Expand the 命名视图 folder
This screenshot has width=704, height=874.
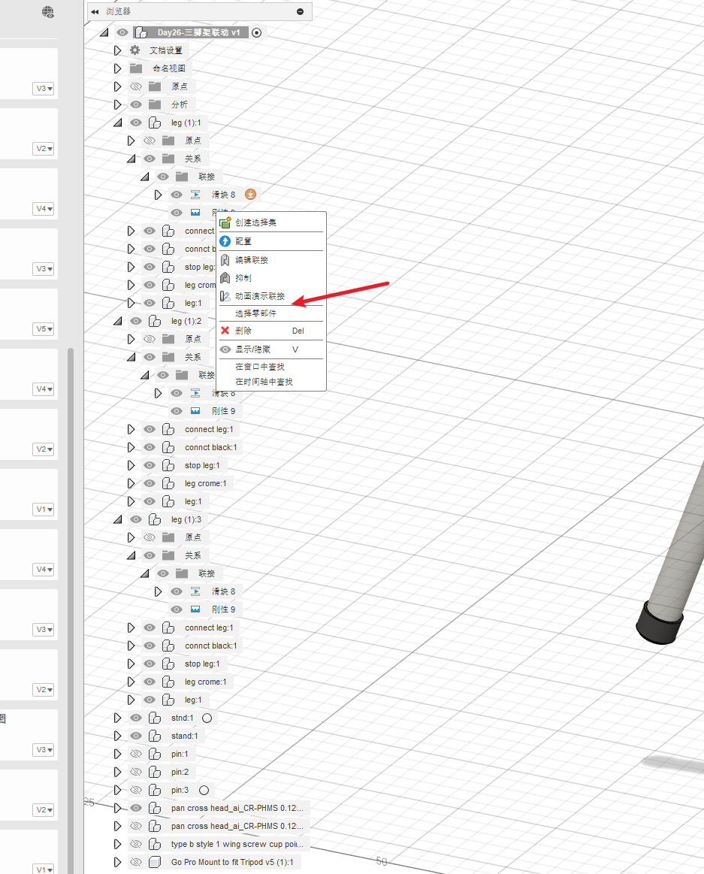[117, 68]
